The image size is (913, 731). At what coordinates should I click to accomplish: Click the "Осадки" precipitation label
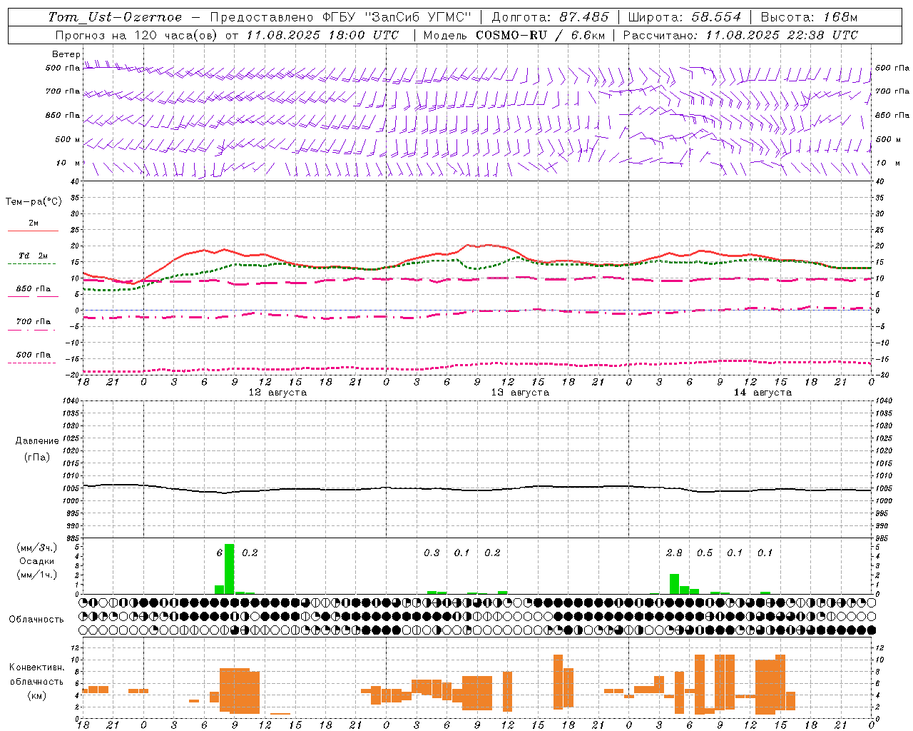37,561
